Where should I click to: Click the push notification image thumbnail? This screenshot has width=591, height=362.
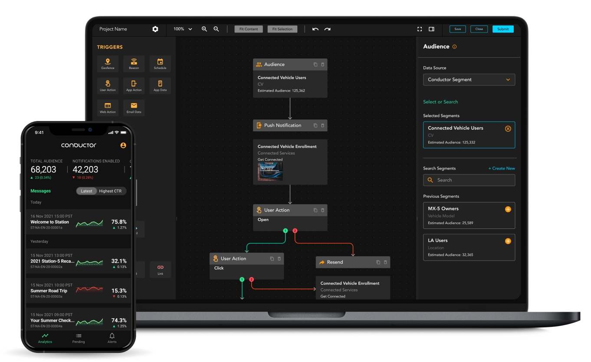click(x=270, y=172)
